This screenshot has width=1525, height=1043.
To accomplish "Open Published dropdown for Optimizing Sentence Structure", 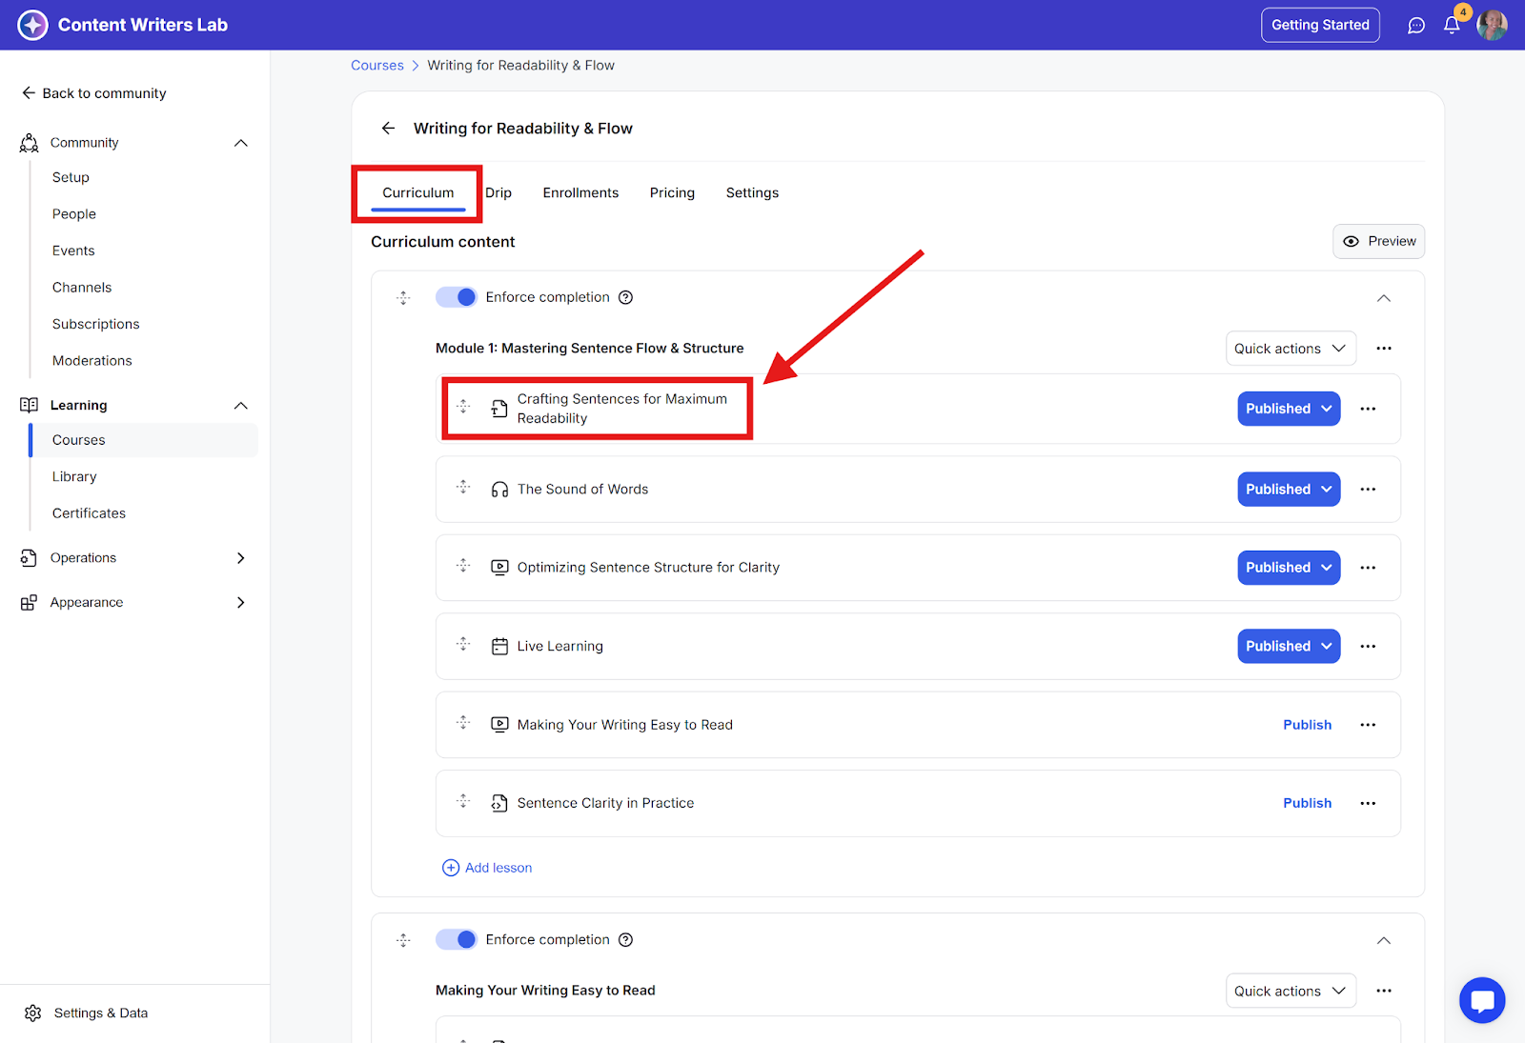I will tap(1289, 568).
